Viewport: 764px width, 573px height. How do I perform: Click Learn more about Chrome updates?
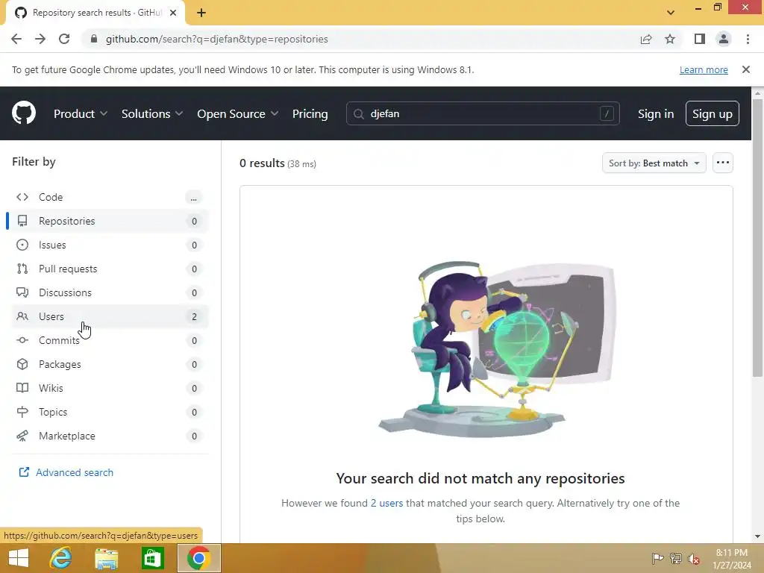point(704,69)
